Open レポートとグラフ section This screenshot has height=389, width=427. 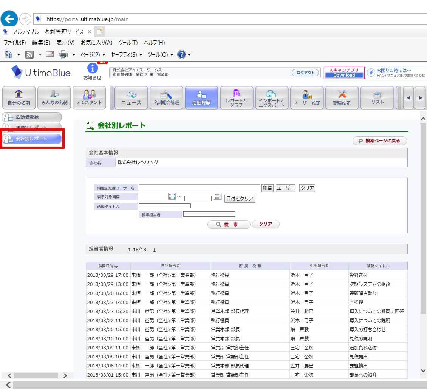(237, 98)
